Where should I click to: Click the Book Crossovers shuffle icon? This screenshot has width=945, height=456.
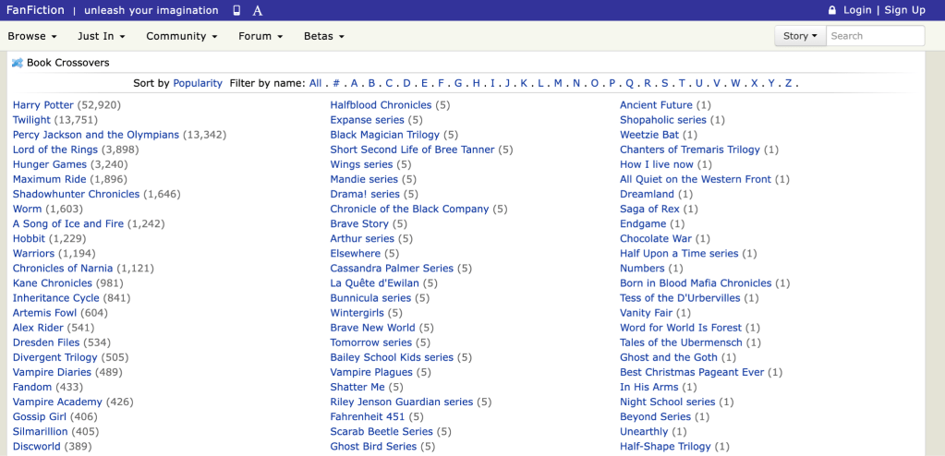tap(18, 63)
